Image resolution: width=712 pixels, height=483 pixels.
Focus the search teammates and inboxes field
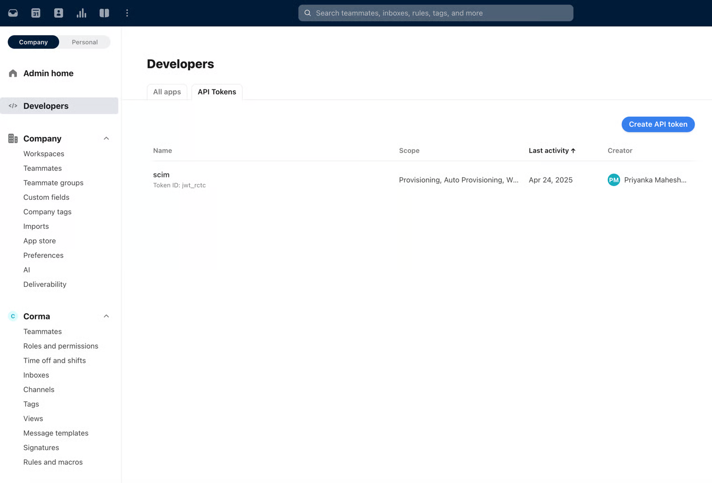(x=436, y=13)
